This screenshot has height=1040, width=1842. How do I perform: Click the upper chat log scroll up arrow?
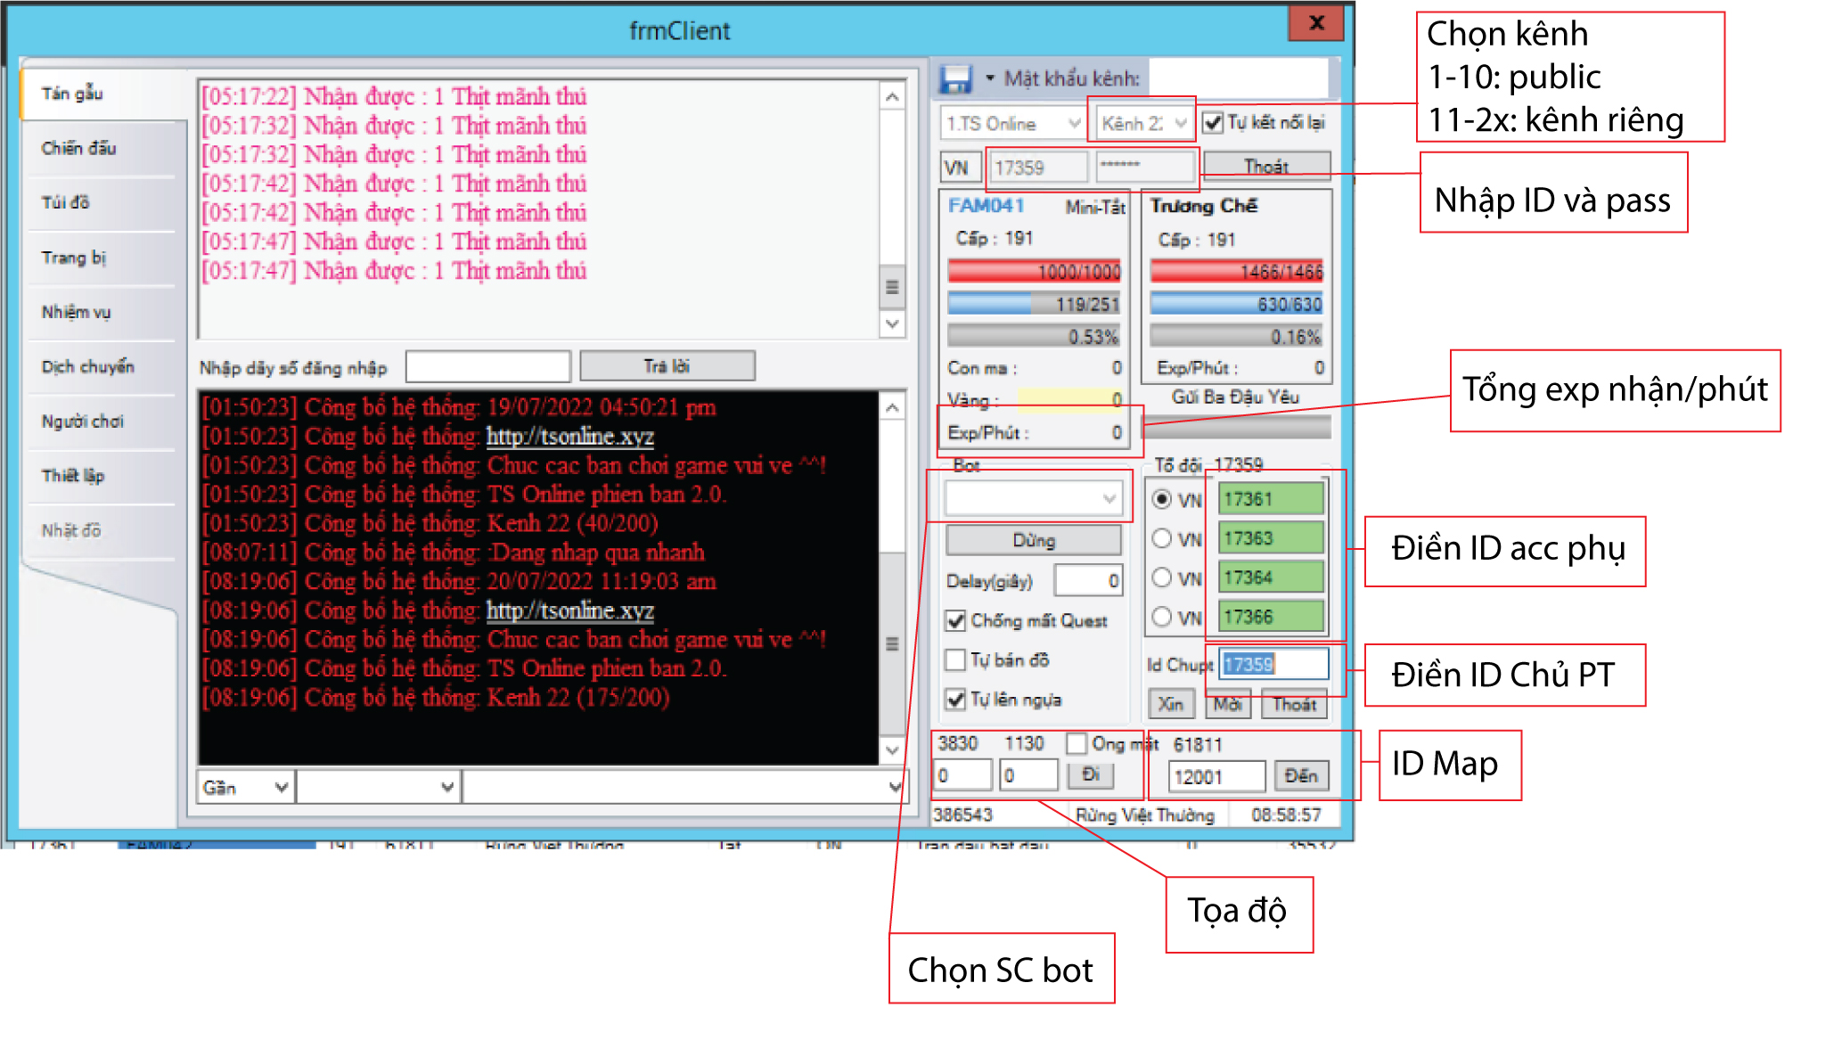[x=892, y=96]
